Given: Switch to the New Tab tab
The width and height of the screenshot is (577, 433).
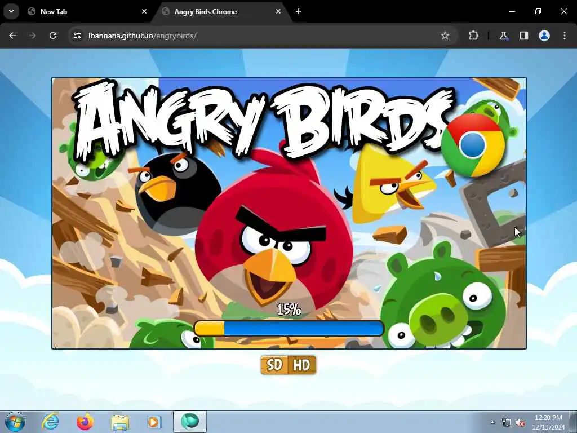Looking at the screenshot, I should pyautogui.click(x=88, y=11).
